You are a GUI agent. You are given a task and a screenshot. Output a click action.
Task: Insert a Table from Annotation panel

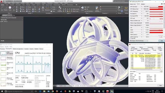click(x=53, y=11)
